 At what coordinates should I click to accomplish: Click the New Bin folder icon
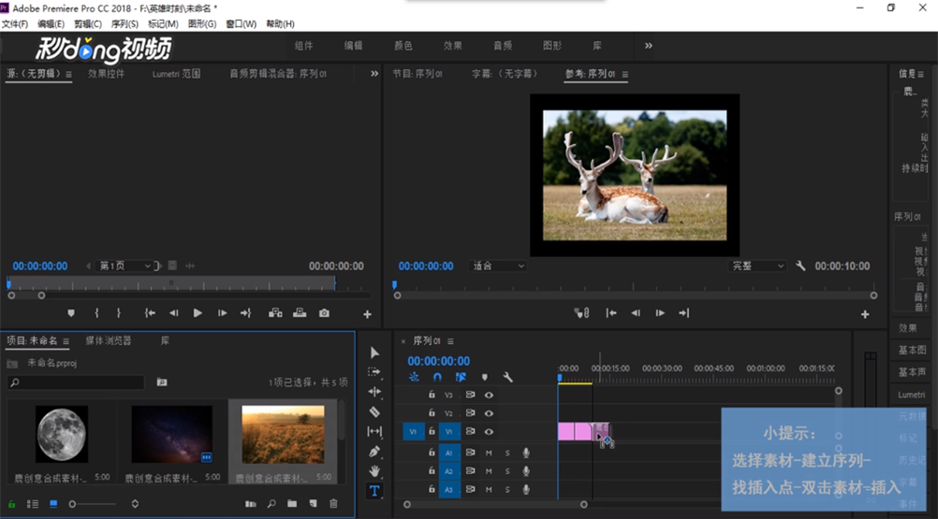[292, 503]
